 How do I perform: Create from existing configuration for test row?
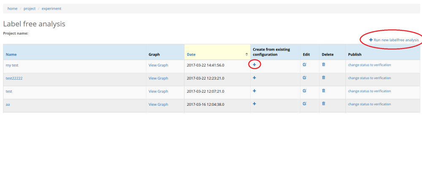point(254,91)
